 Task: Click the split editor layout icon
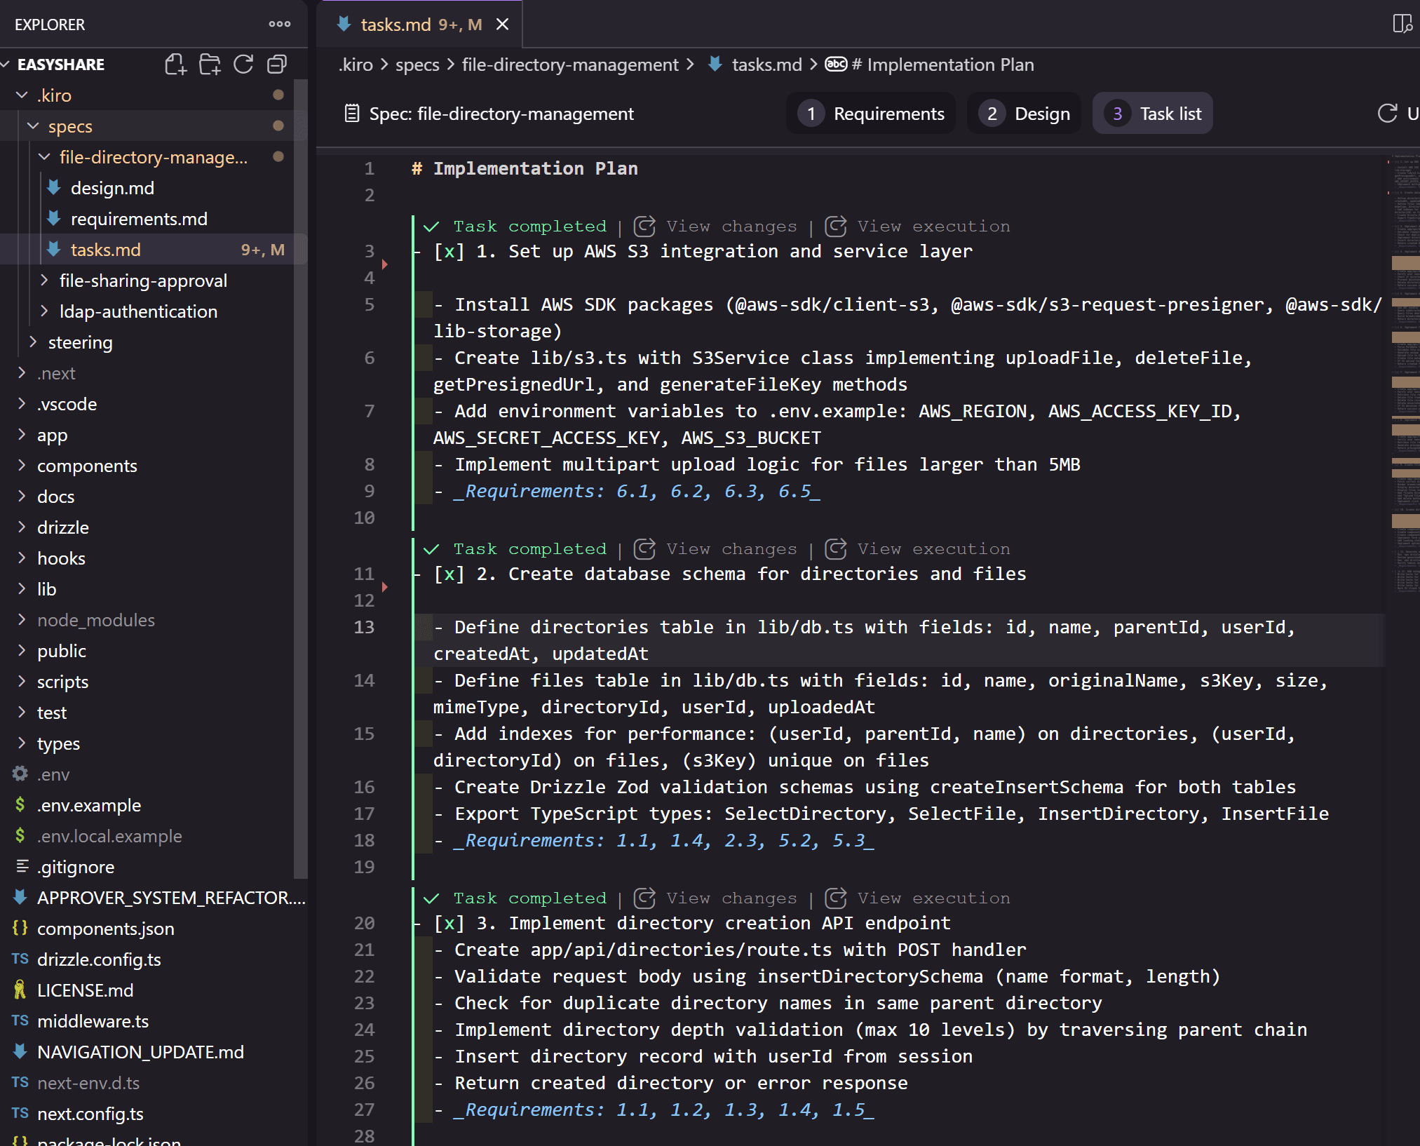(x=1402, y=25)
